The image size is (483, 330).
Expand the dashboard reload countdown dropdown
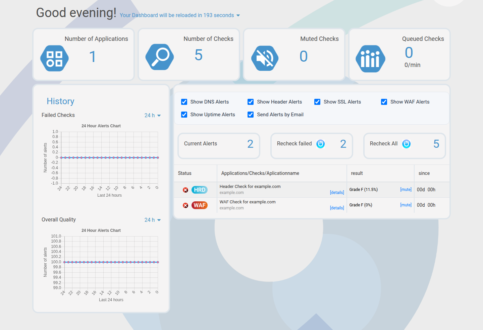coord(238,15)
